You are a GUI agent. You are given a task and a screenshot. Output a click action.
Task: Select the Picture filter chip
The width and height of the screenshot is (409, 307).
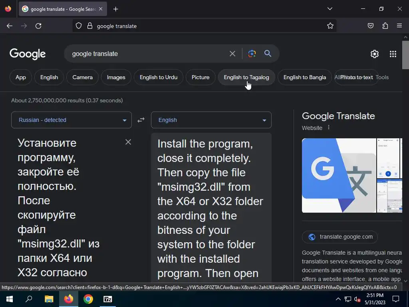[201, 77]
